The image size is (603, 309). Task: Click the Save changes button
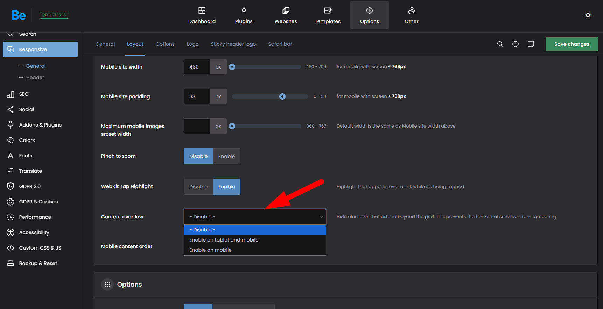click(572, 44)
